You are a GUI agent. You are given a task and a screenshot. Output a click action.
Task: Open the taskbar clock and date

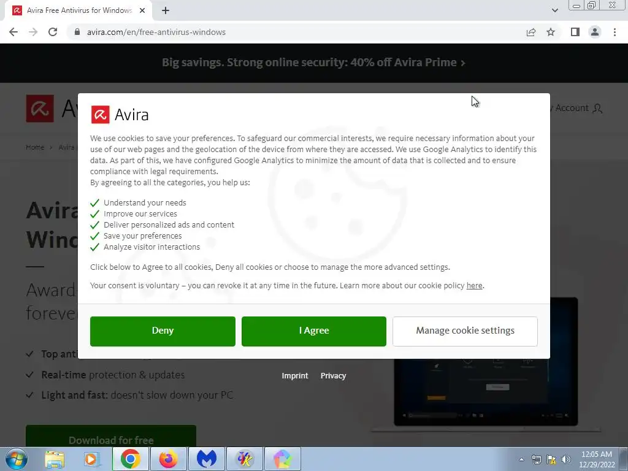(596, 459)
